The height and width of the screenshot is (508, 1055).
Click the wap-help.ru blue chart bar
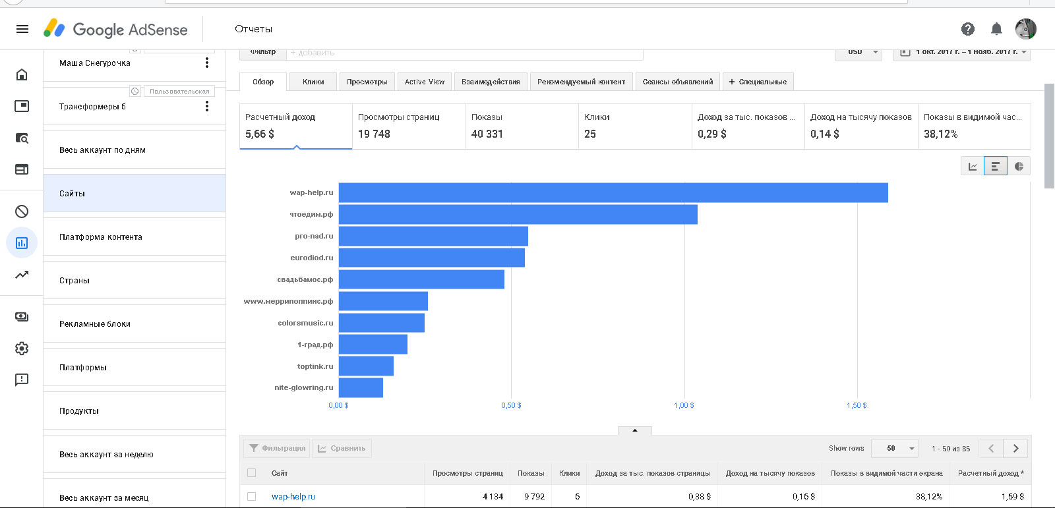tap(613, 192)
